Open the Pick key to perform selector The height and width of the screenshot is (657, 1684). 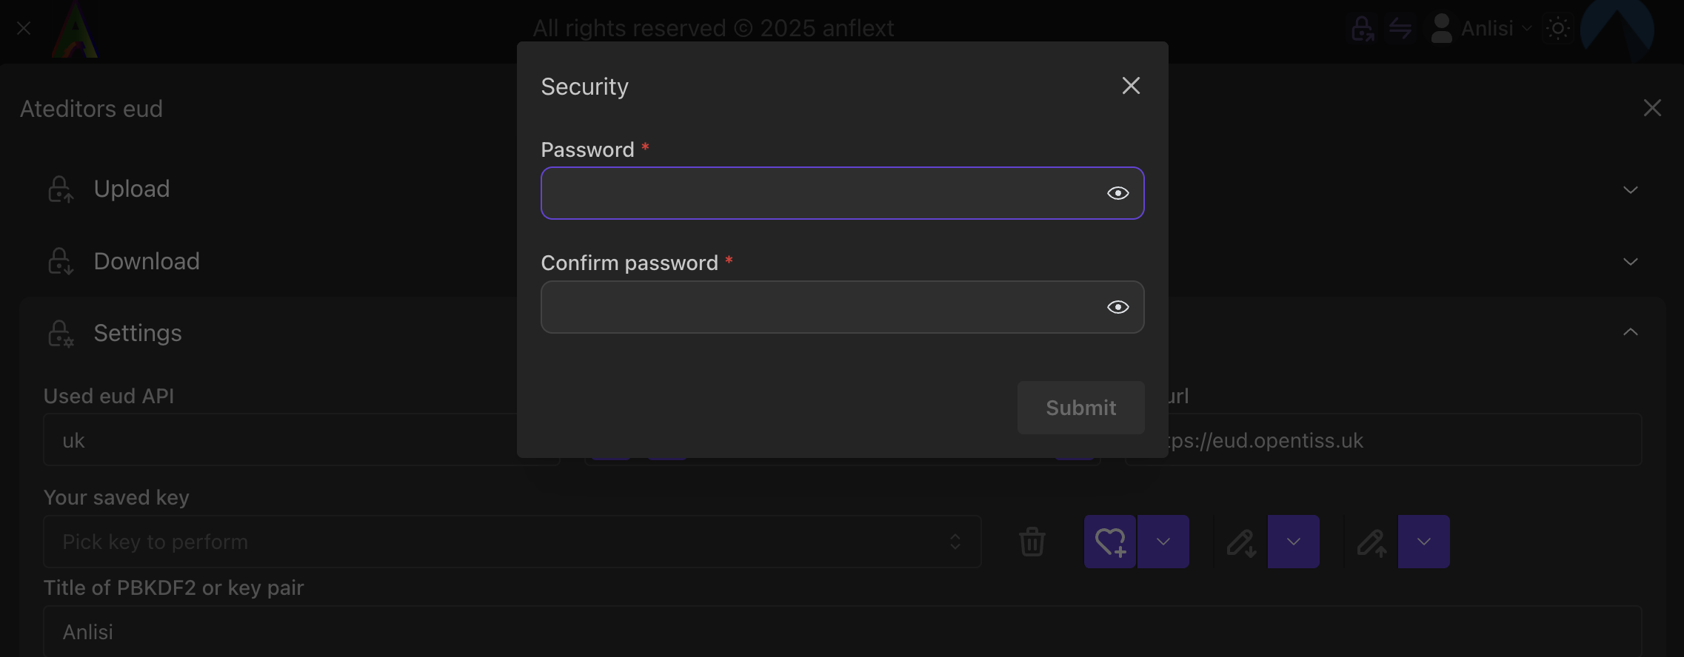click(511, 542)
